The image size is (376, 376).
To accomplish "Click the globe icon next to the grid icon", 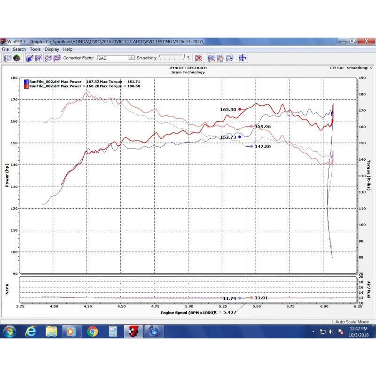I will tap(16, 57).
